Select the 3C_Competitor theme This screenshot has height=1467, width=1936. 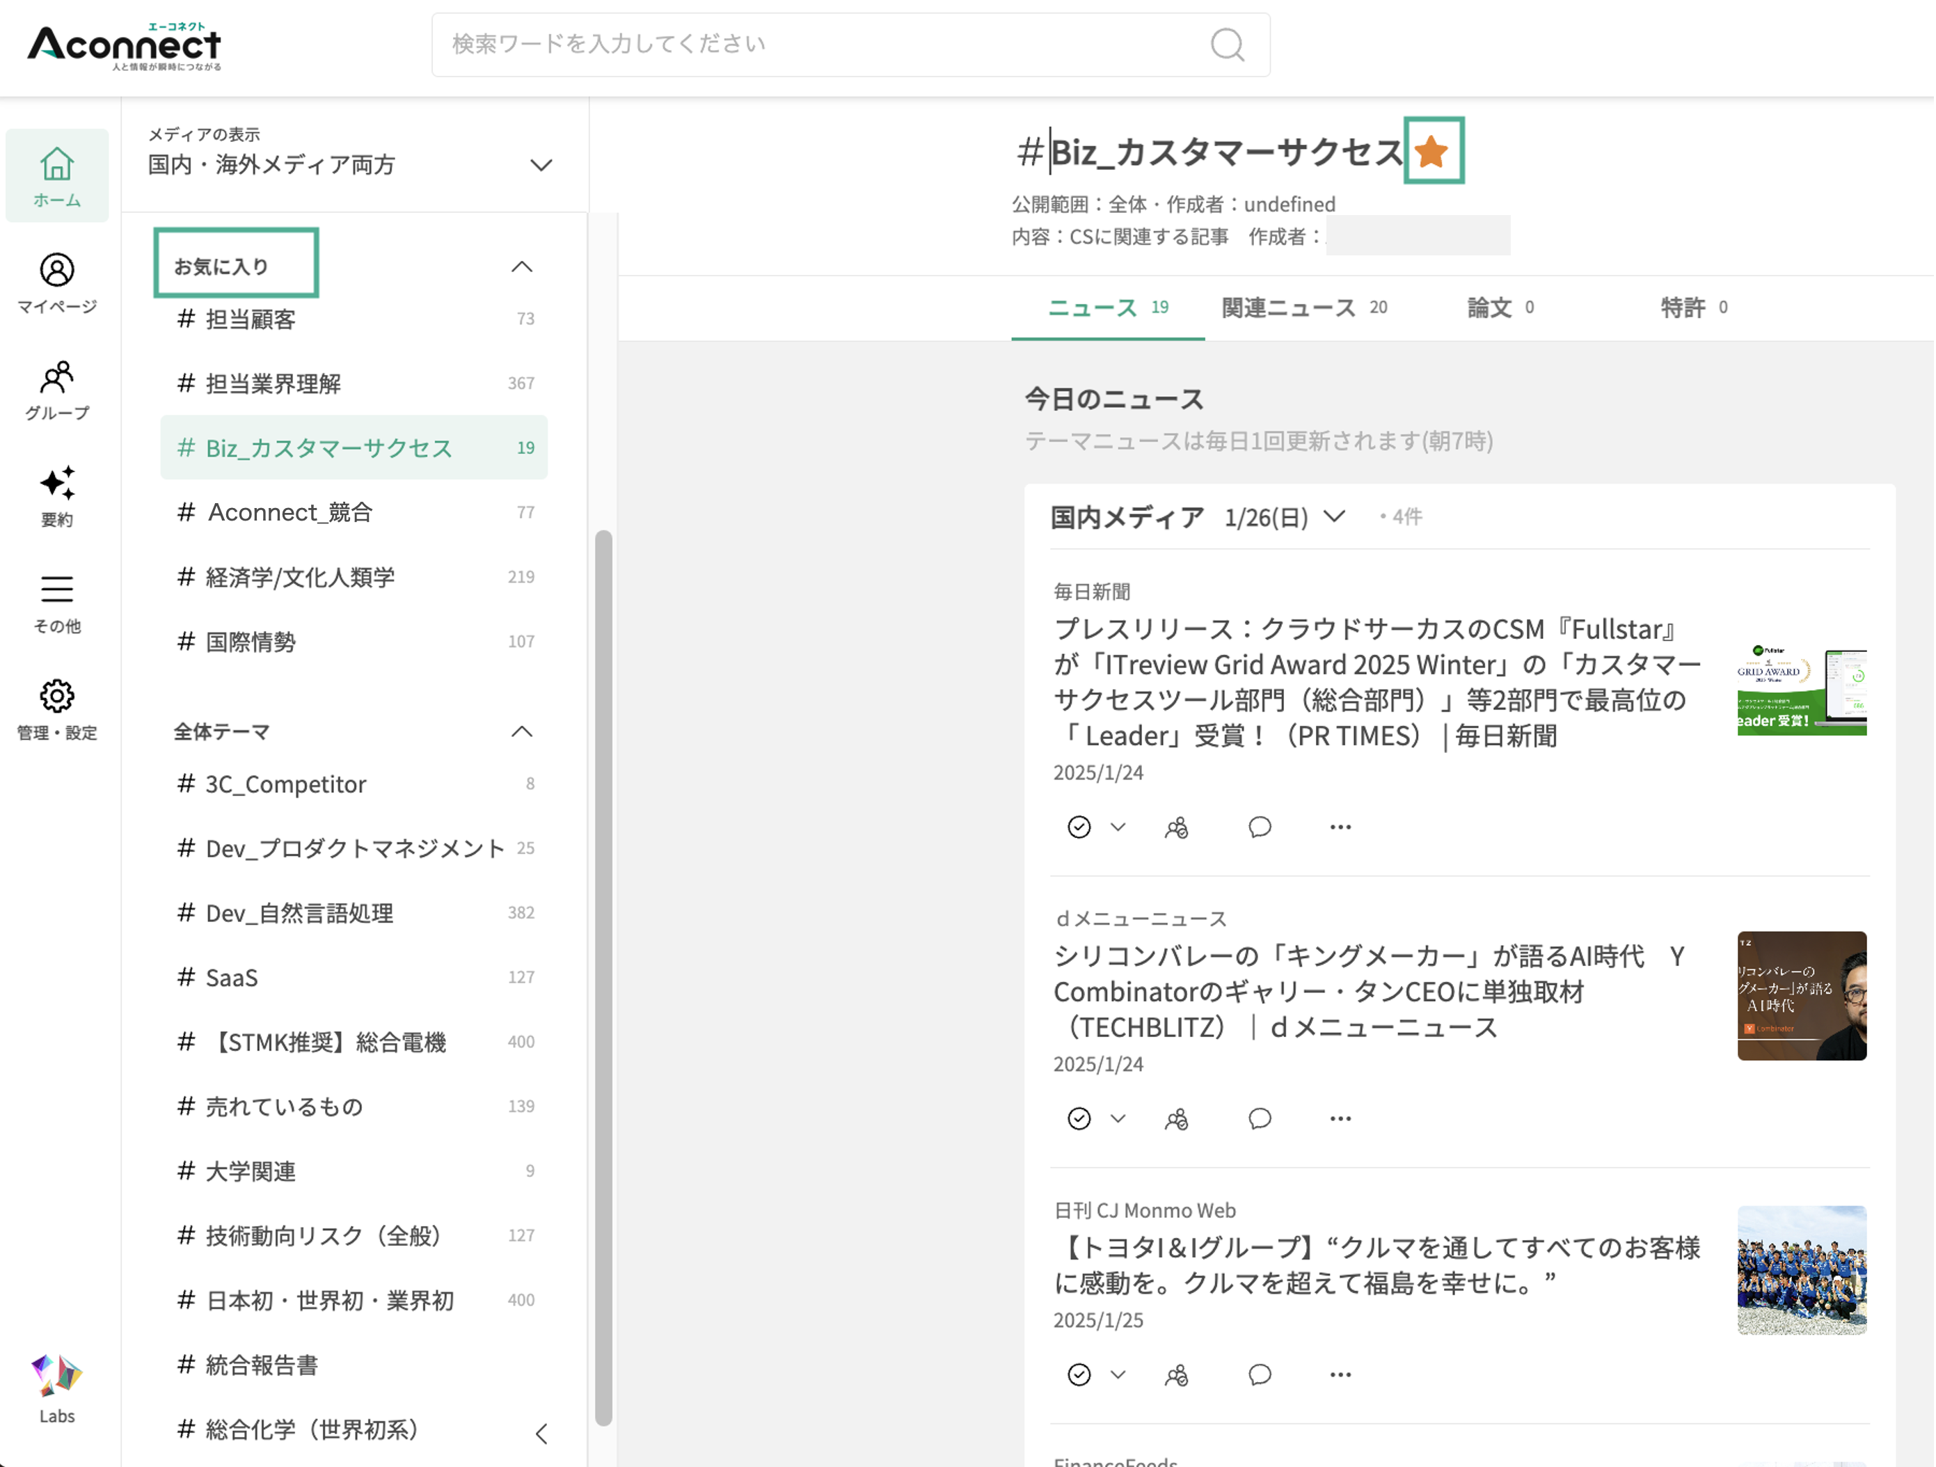click(354, 784)
